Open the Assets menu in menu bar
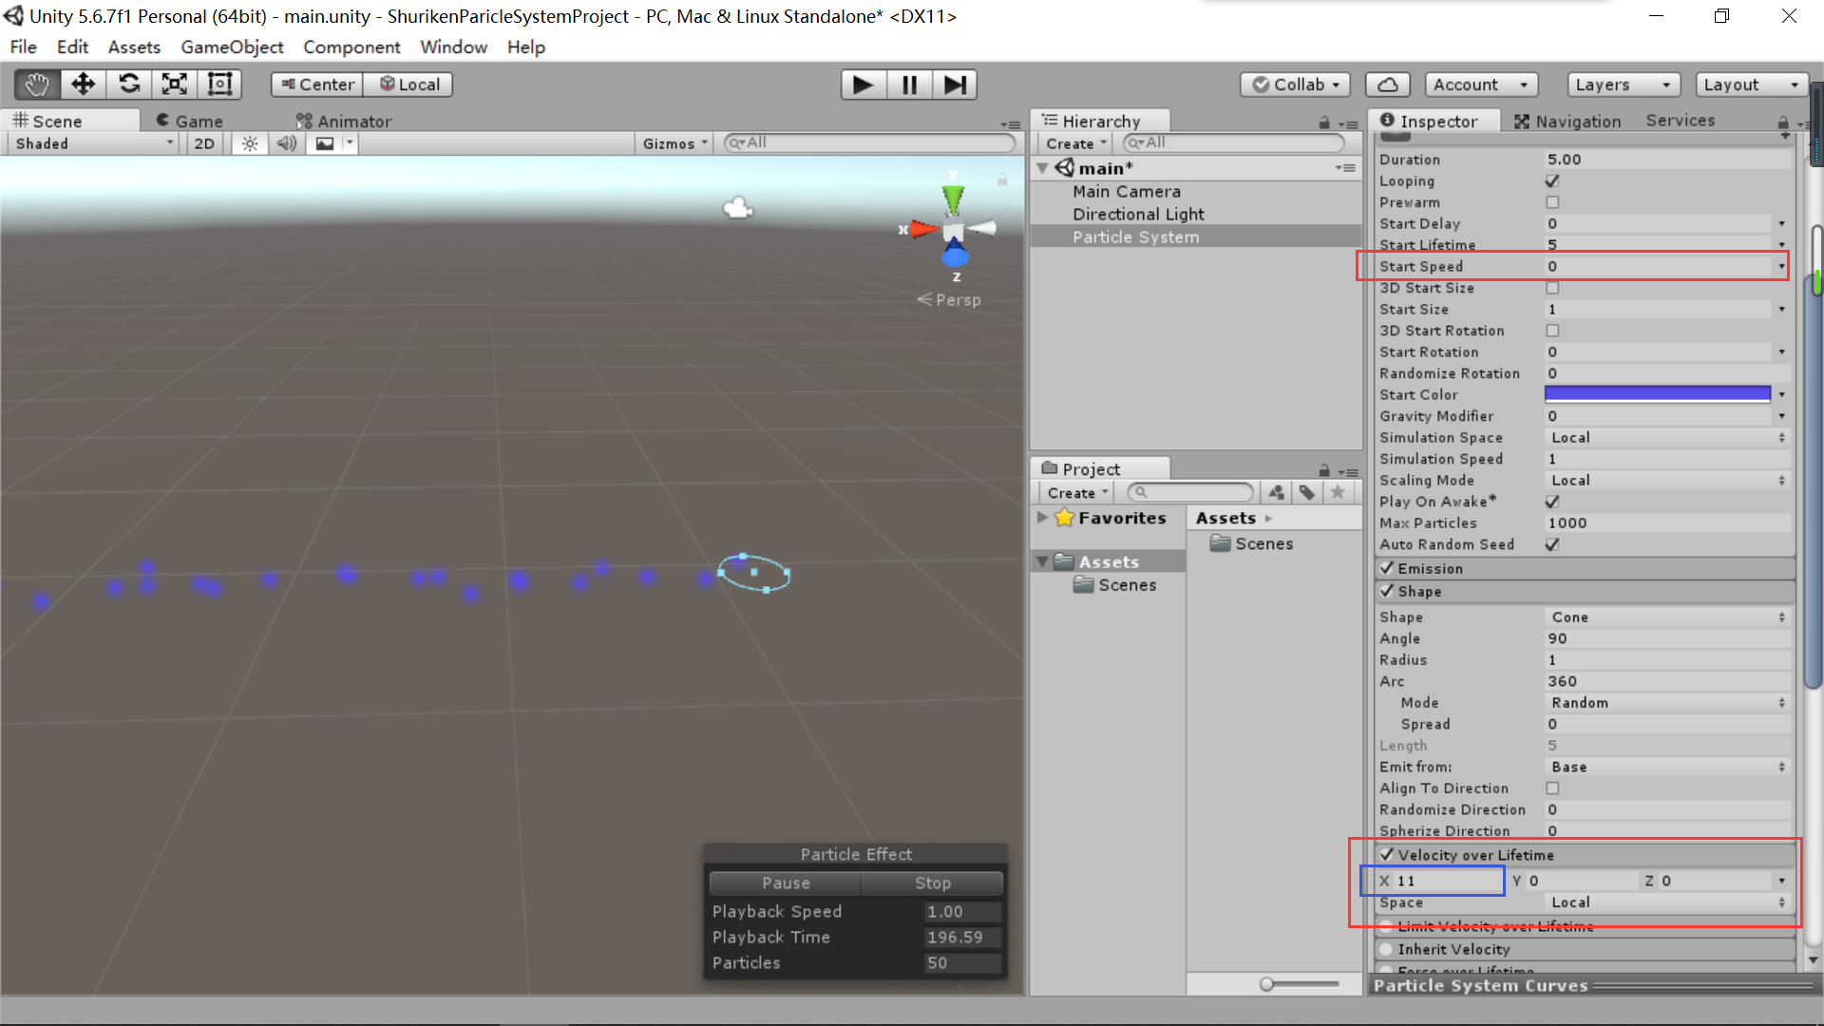 135,47
